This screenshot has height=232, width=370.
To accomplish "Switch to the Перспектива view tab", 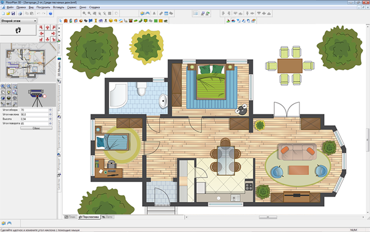I will point(89,217).
